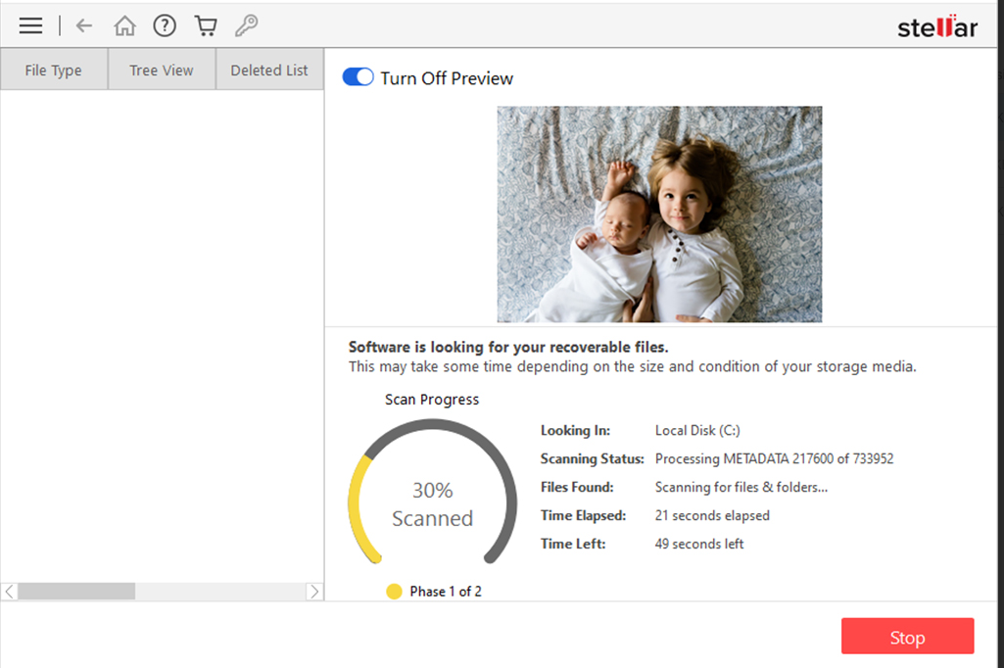The height and width of the screenshot is (668, 1004).
Task: Select the Deleted List tab
Action: pos(269,71)
